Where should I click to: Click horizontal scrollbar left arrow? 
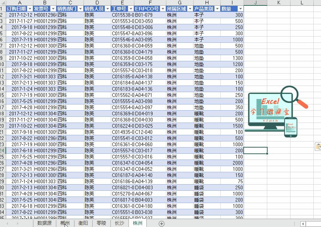[303, 224]
